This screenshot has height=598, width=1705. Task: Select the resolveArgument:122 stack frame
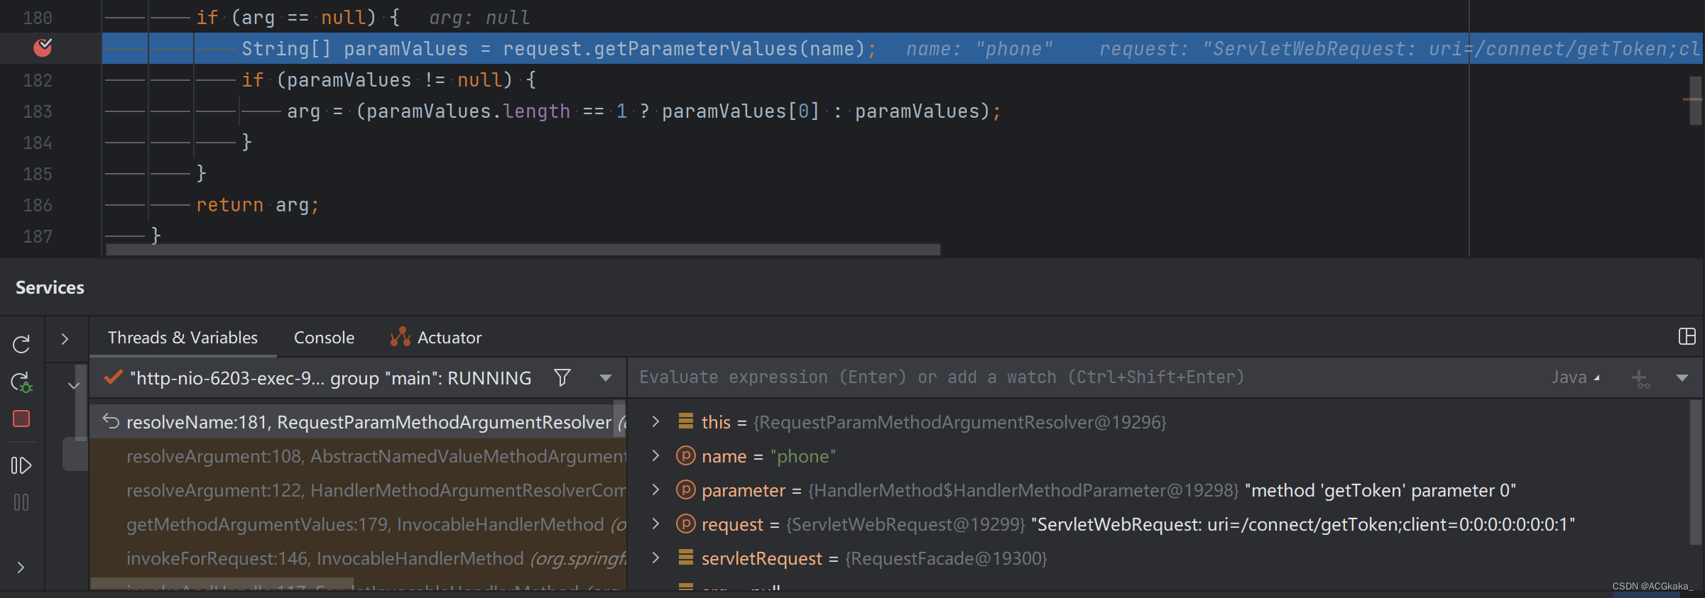358,490
